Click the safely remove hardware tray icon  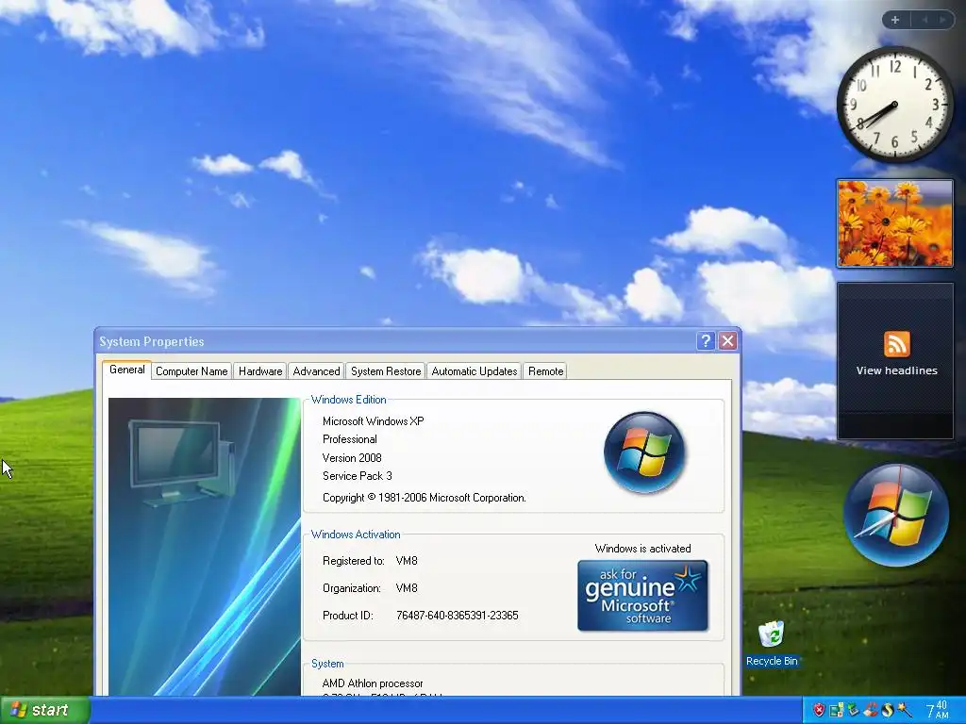pyautogui.click(x=853, y=710)
